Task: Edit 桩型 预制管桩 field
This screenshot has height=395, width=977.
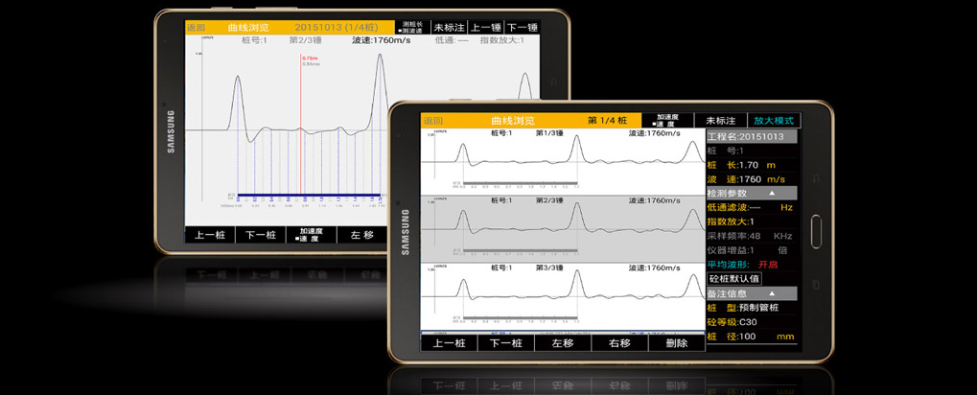Action: point(752,308)
